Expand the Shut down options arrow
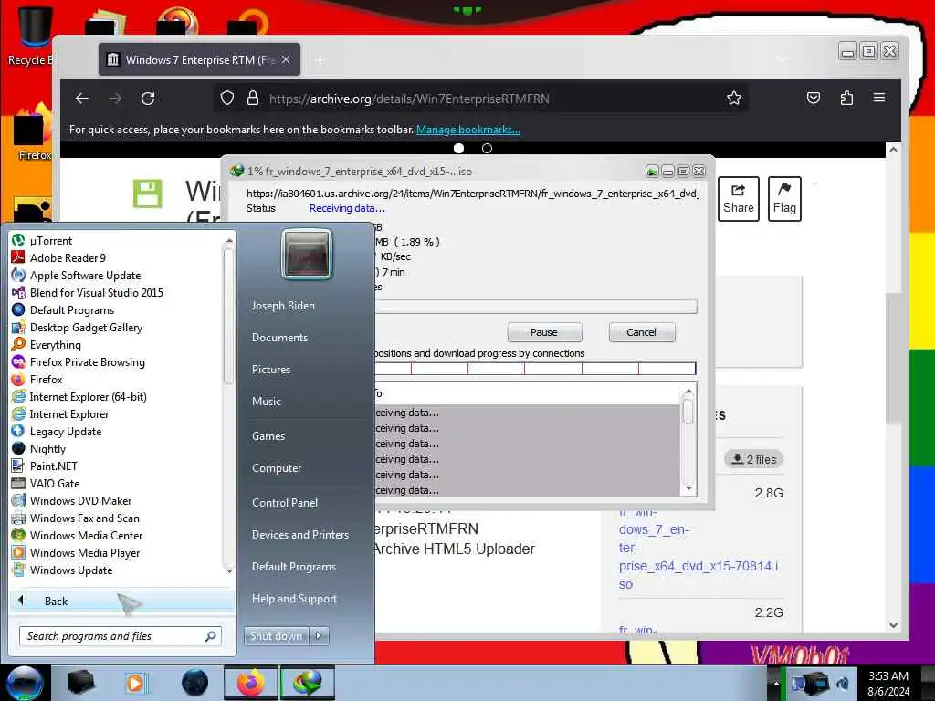The image size is (935, 701). pyautogui.click(x=319, y=636)
